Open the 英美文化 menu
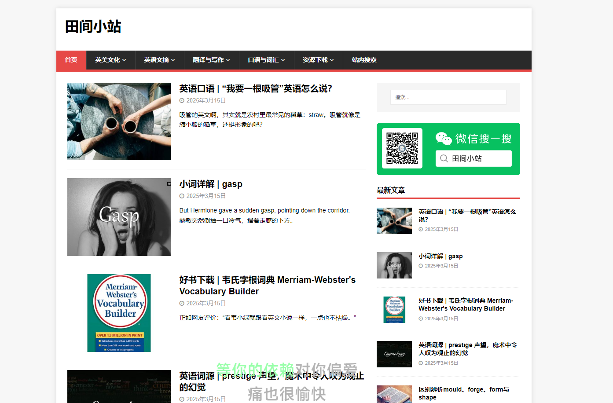The height and width of the screenshot is (403, 613). (110, 60)
